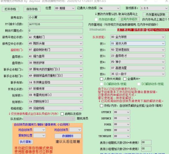Open the 技1 dropdown showing 进攻大师

[x=138, y=43]
